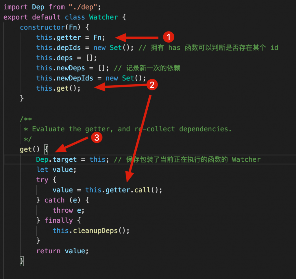Click on this.get() call in constructor
The image size is (296, 279).
[x=58, y=88]
